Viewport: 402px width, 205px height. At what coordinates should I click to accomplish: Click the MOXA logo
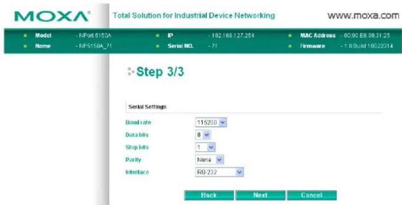pyautogui.click(x=51, y=16)
